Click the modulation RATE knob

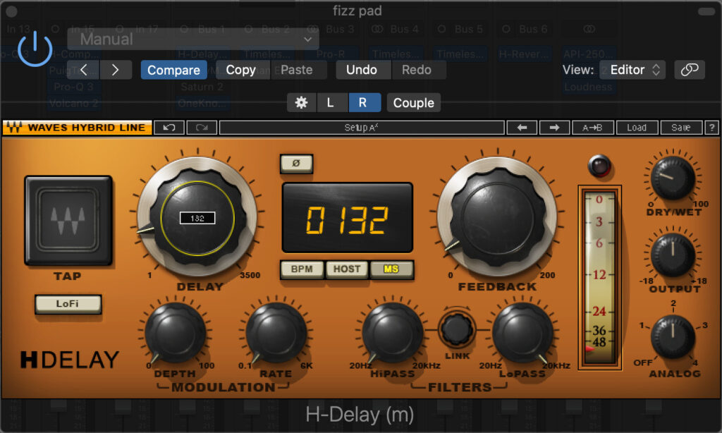point(276,333)
